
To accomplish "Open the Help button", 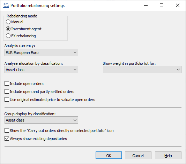I will pyautogui.click(x=168, y=156).
